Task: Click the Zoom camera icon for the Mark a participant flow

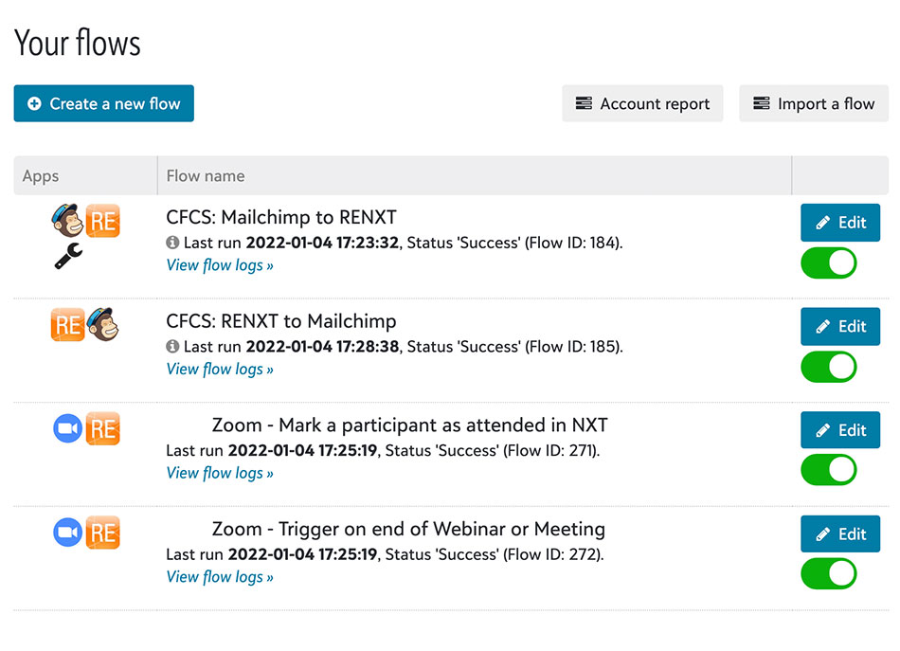Action: (x=67, y=429)
